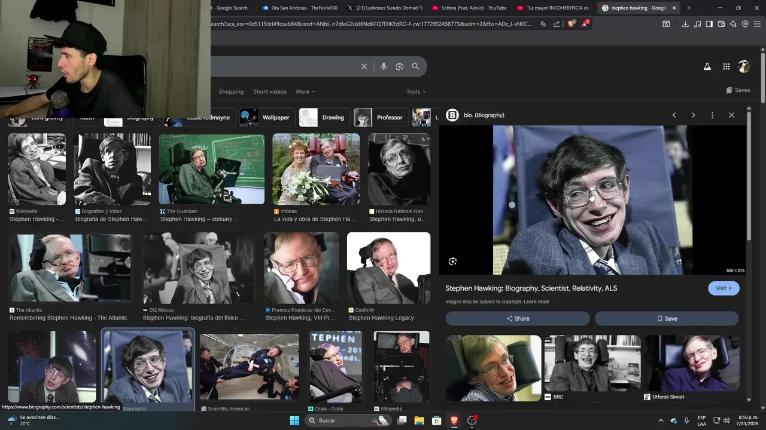Go to next image in preview panel
This screenshot has height=430, width=766.
[x=693, y=115]
